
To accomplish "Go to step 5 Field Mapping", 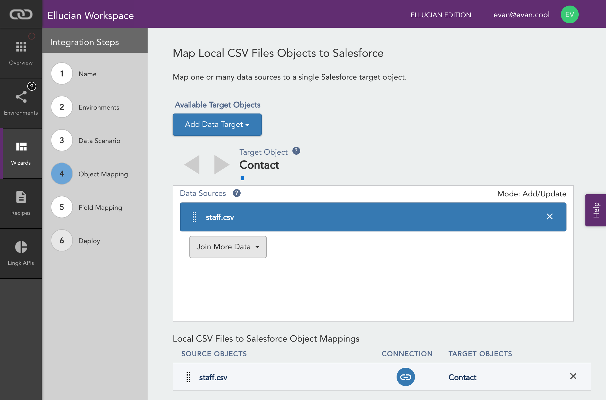I will [62, 207].
